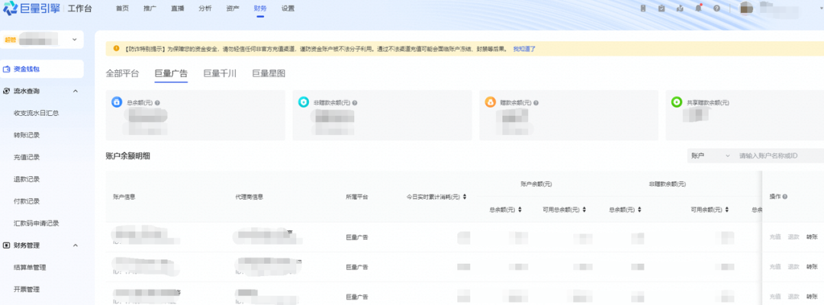Click the orange warning icon in notice bar

point(116,48)
